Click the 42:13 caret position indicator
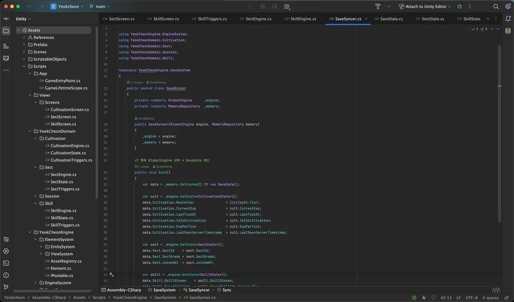514x302 pixels. coord(446,298)
